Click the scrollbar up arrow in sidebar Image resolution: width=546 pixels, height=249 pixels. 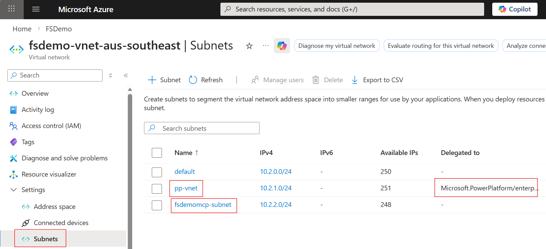[130, 90]
